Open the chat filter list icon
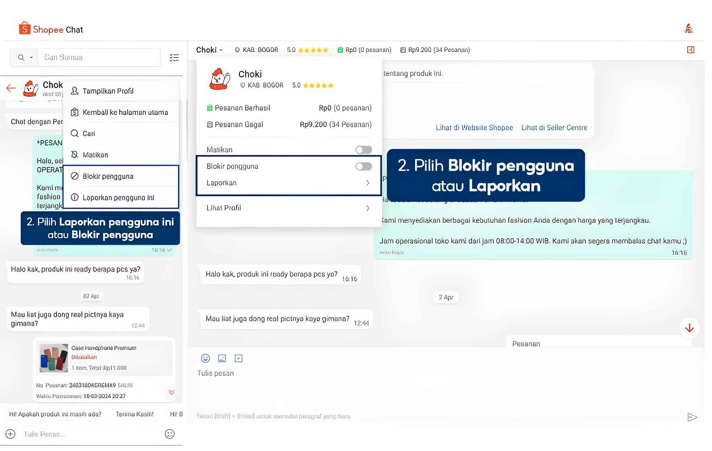 [174, 57]
